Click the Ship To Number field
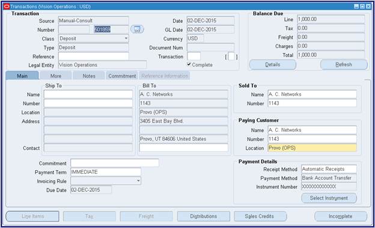 (88, 103)
